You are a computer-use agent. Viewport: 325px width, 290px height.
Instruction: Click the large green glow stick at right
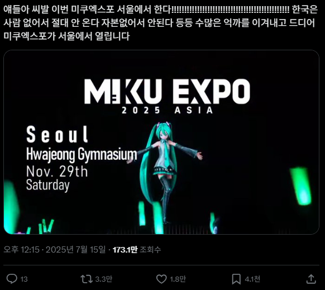[301, 186]
